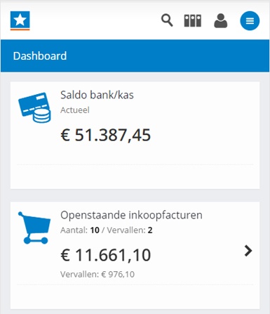The height and width of the screenshot is (314, 270).
Task: Open the Openstaande inkoopfacturen title
Action: coord(131,215)
